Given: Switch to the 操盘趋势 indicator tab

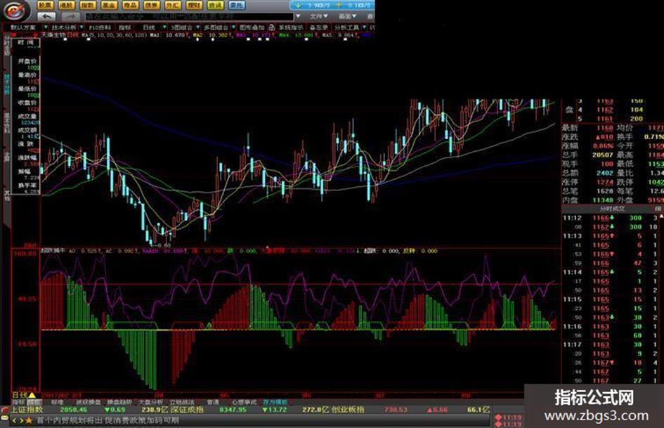Looking at the screenshot, I should tap(119, 402).
